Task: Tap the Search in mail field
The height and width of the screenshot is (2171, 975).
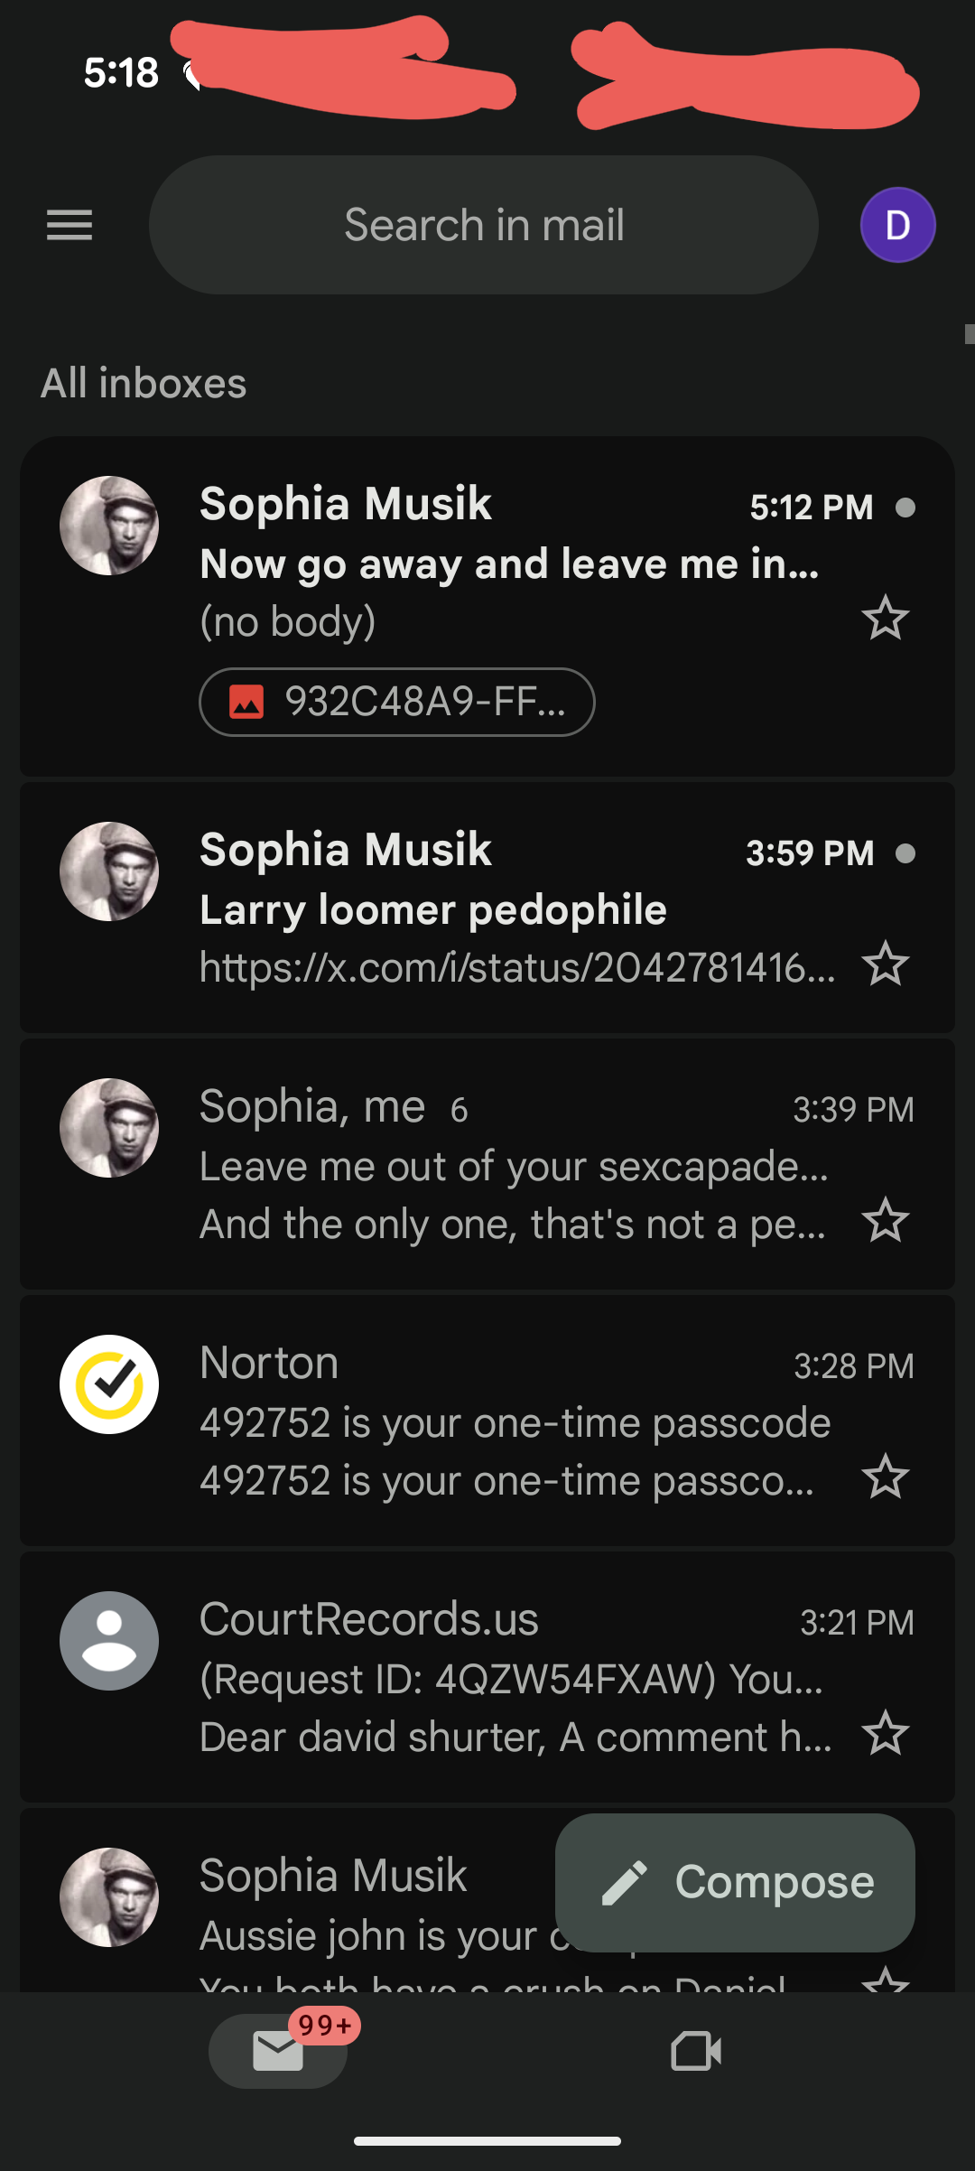Action: (484, 225)
